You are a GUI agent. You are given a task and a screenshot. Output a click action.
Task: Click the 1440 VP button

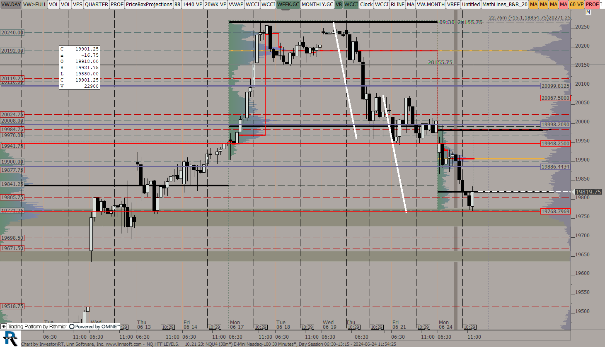click(192, 4)
